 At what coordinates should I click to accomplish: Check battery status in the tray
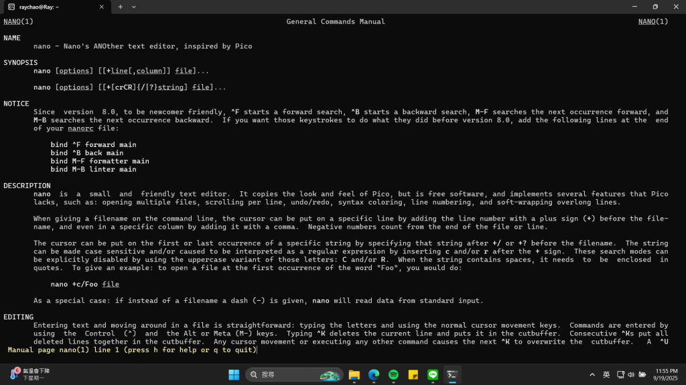[642, 374]
